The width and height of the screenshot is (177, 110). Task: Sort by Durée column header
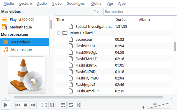point(126,20)
